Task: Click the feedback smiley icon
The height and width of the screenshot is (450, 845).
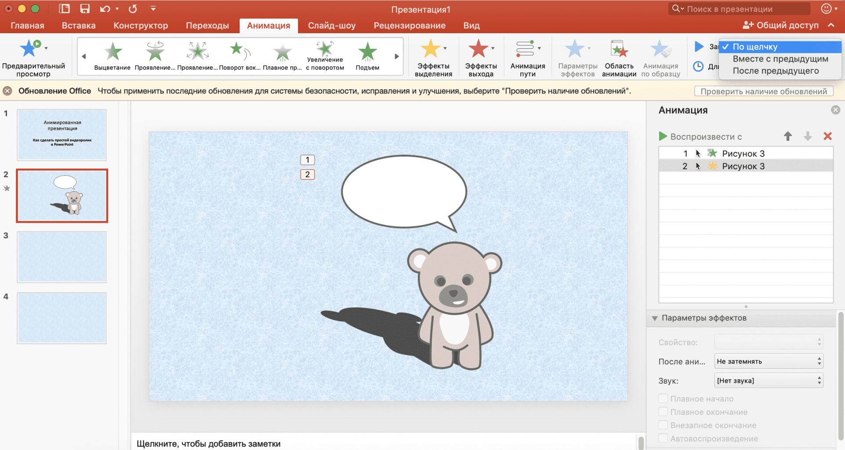Action: (x=826, y=8)
